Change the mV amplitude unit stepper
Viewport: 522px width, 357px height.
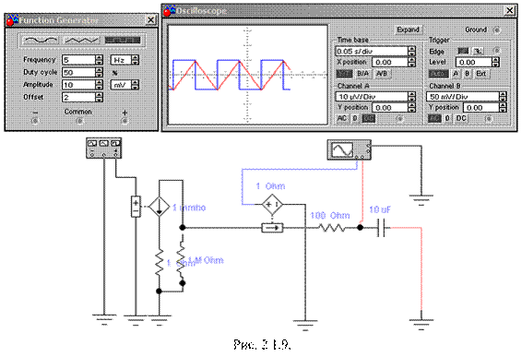(135, 85)
